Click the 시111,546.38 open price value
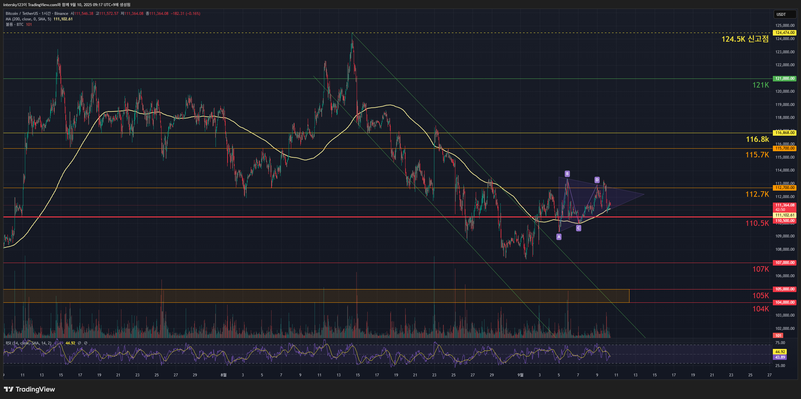The height and width of the screenshot is (399, 801). 82,14
